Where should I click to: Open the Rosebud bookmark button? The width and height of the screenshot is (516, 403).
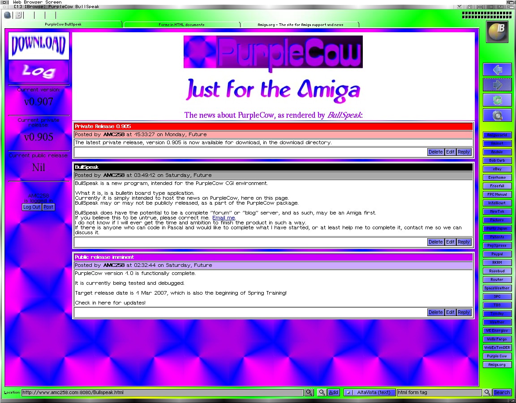(x=497, y=271)
